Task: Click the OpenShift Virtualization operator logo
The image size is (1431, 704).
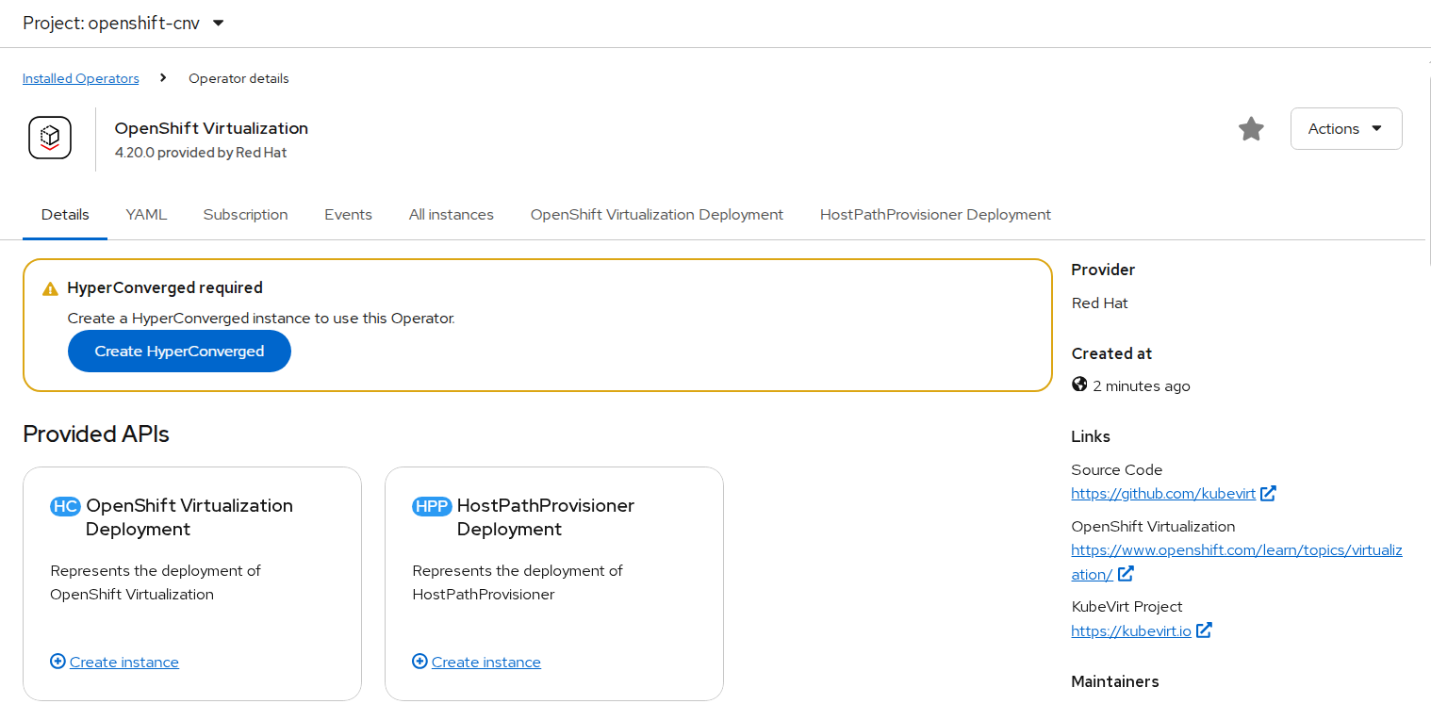Action: [x=50, y=138]
